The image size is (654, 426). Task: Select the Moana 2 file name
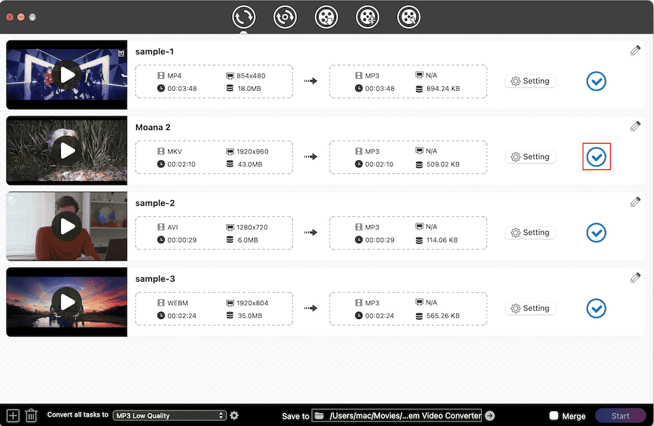point(152,127)
